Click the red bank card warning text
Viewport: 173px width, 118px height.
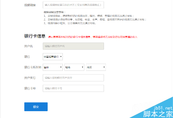point(93,37)
